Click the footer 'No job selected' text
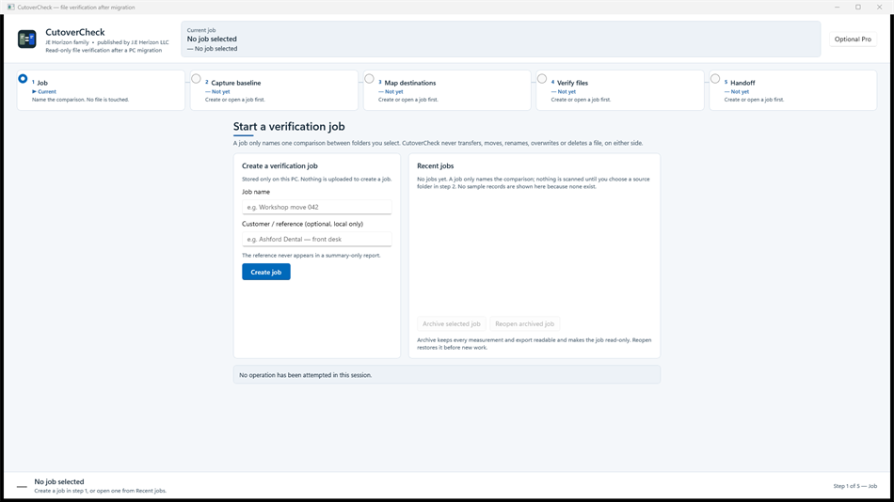 point(59,481)
